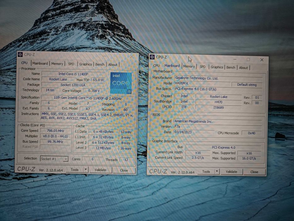Click the Cores value 6
This screenshot has width=294, height=221.
[x=92, y=159]
